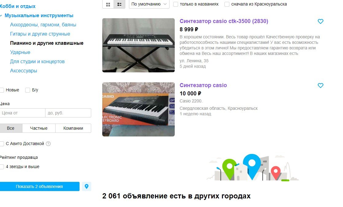Select Частные sellers tab

39,128
